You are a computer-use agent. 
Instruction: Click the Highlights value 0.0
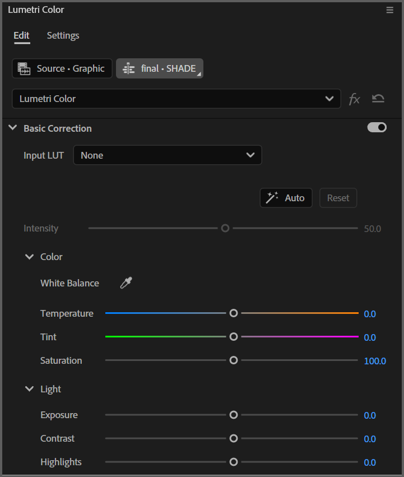click(370, 462)
